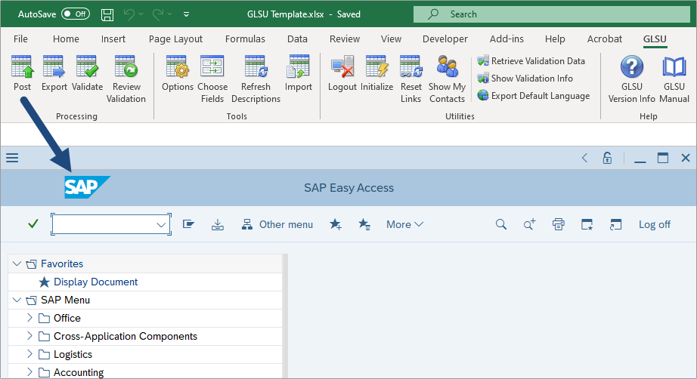Switch to the Review tab
The width and height of the screenshot is (697, 379).
click(x=345, y=39)
